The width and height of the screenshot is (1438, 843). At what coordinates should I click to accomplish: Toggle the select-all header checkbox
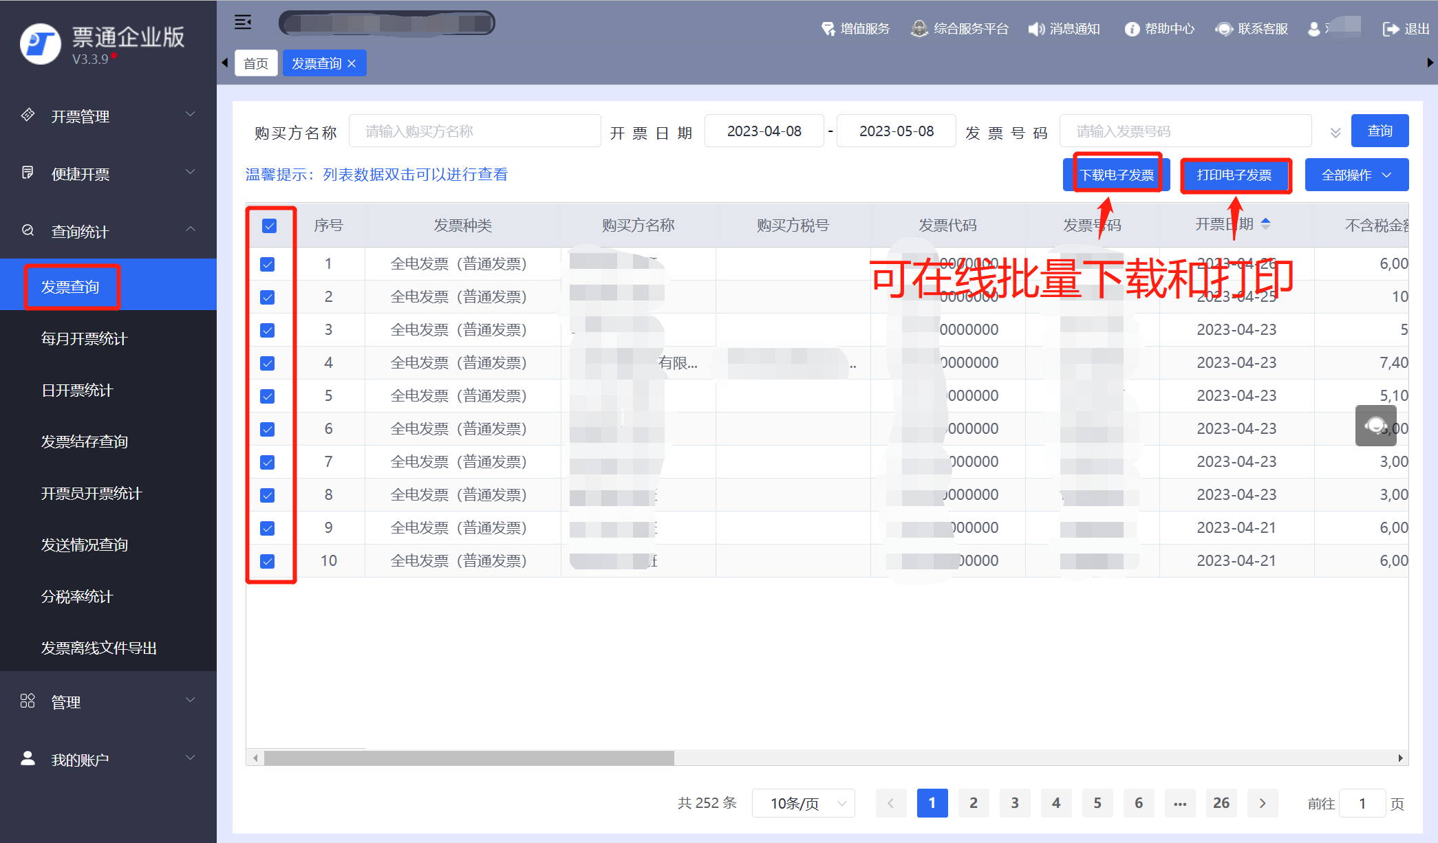[x=270, y=226]
